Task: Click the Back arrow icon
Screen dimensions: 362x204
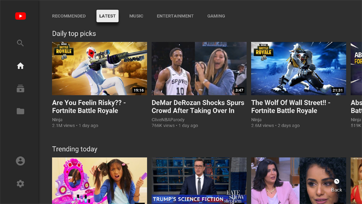Action: 337,182
